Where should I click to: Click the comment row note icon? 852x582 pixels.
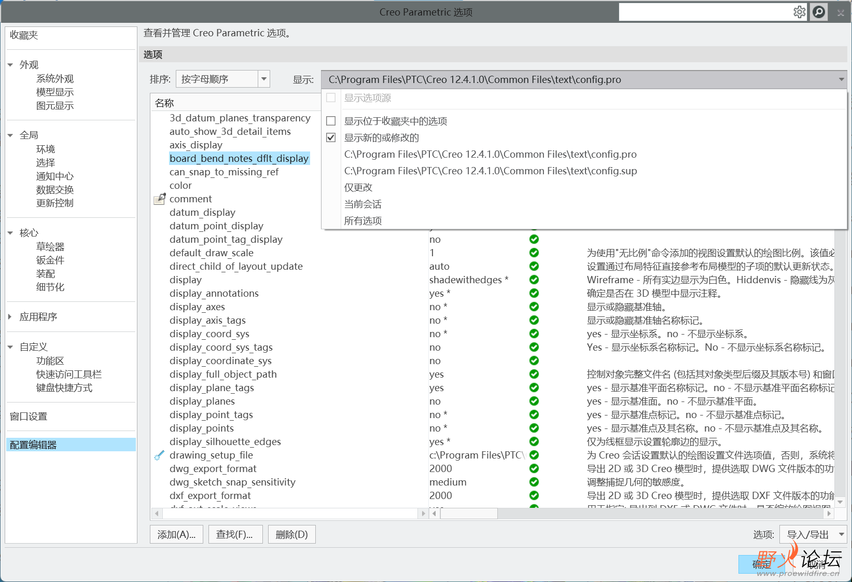click(x=160, y=199)
